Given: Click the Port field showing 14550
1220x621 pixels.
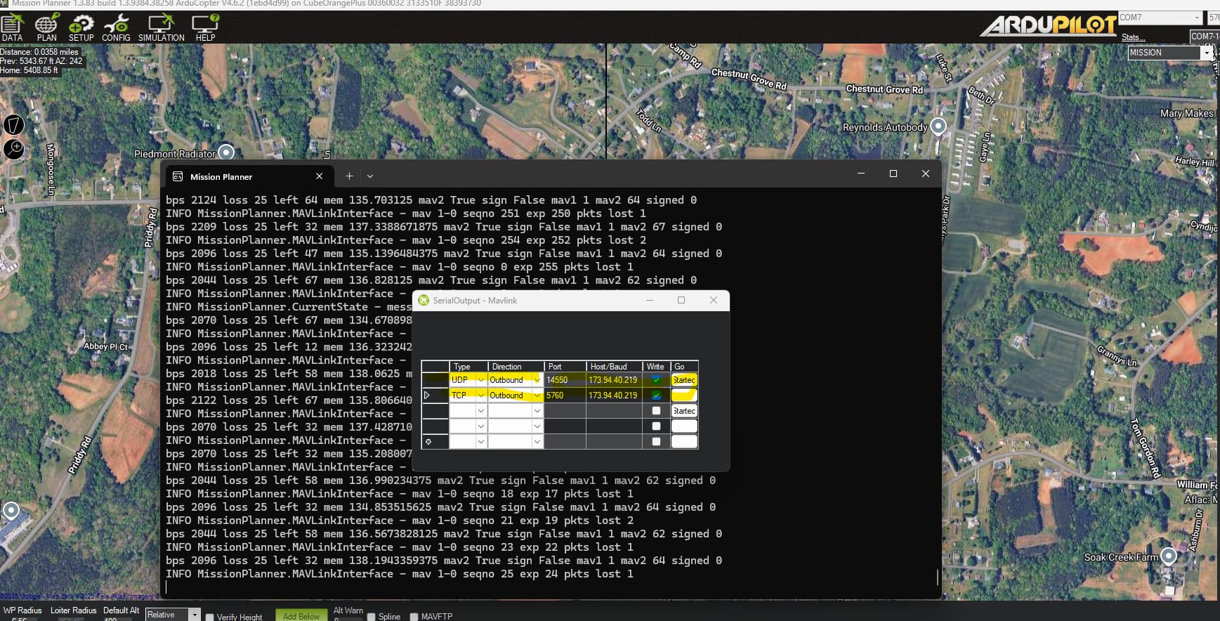Looking at the screenshot, I should coord(565,380).
